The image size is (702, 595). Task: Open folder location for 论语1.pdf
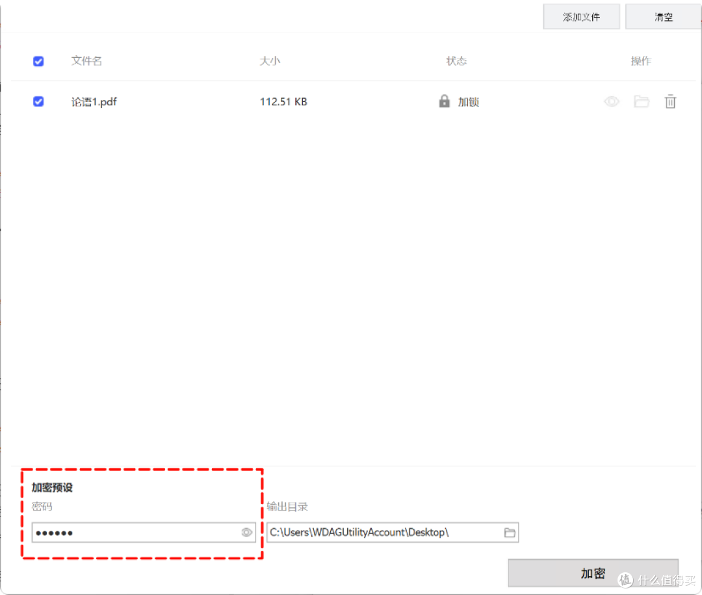642,101
